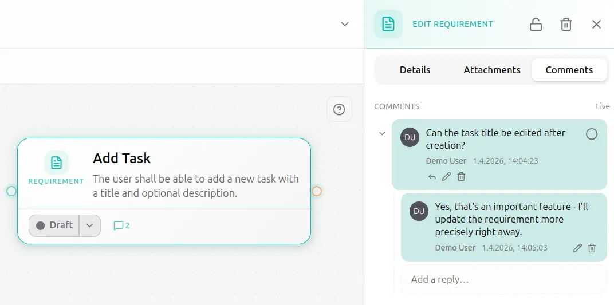Click the Add a reply input field

click(x=503, y=279)
